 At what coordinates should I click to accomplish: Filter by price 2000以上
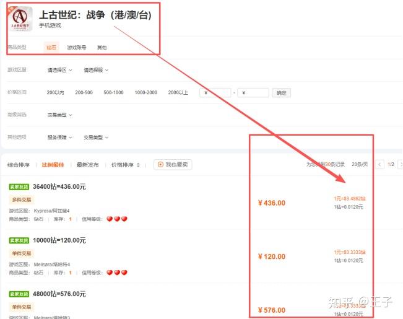[x=178, y=92]
